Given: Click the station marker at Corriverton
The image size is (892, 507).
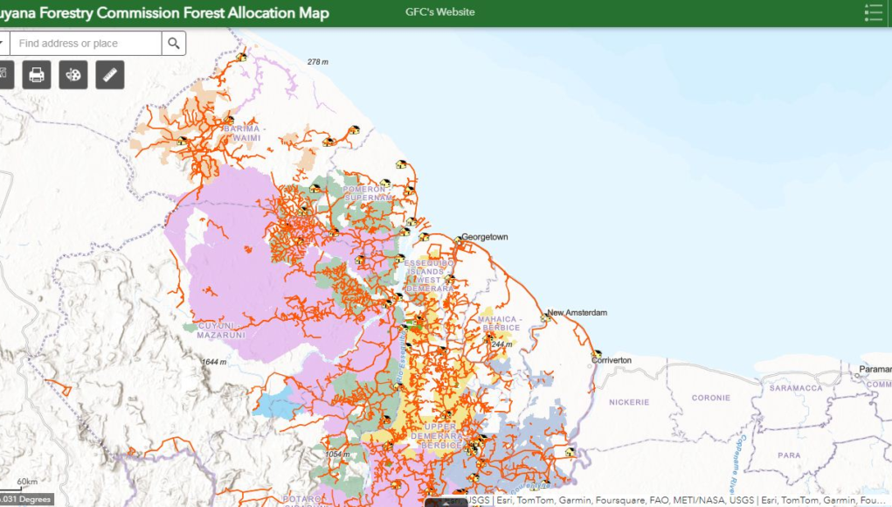Looking at the screenshot, I should click(597, 354).
